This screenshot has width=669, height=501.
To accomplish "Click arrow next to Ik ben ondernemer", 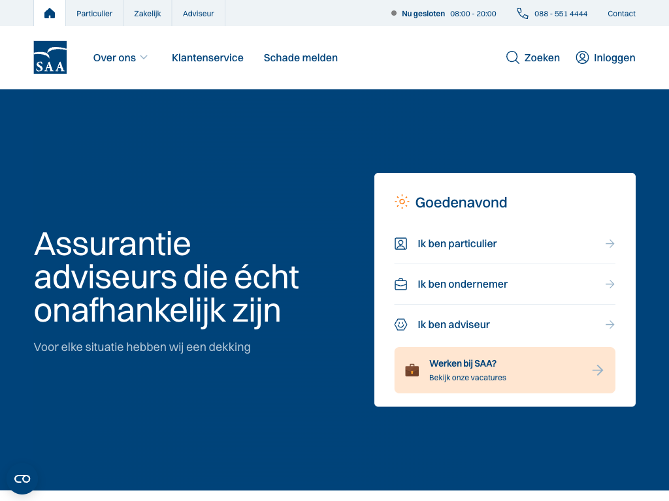I will 610,284.
